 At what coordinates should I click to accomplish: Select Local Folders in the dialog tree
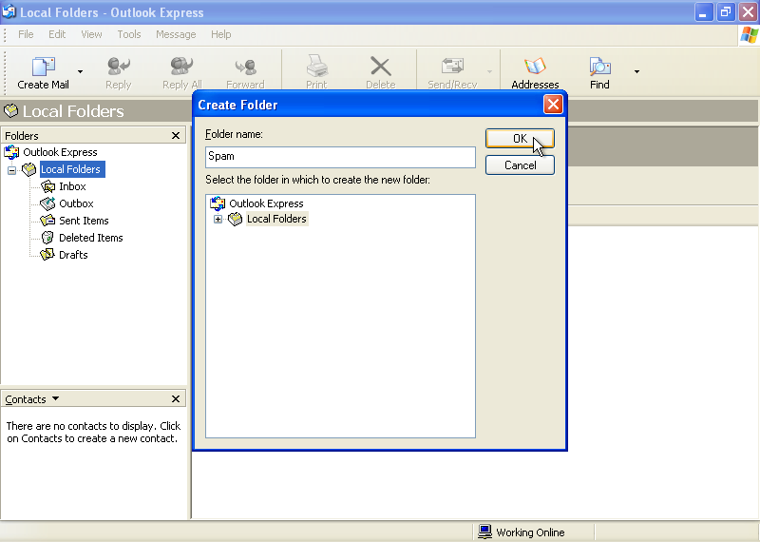pos(276,219)
